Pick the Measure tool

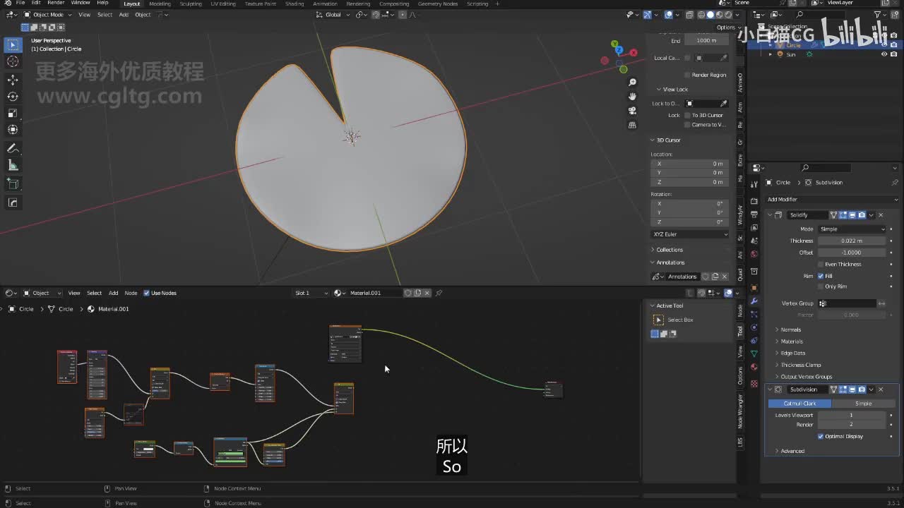pyautogui.click(x=13, y=165)
